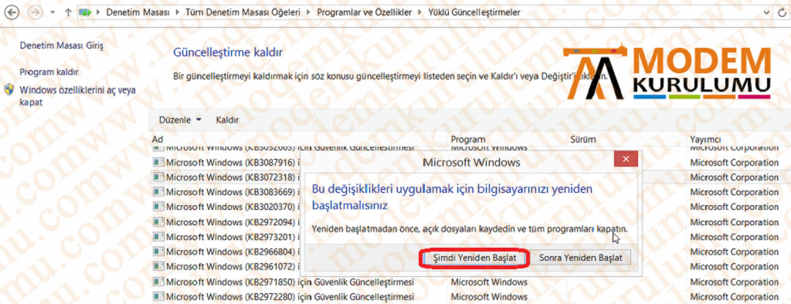The height and width of the screenshot is (304, 791).
Task: Refresh the address bar location
Action: [782, 12]
